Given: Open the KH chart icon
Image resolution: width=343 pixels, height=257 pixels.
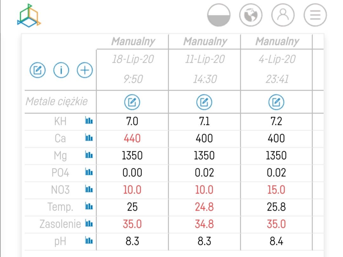Looking at the screenshot, I should pos(89,121).
